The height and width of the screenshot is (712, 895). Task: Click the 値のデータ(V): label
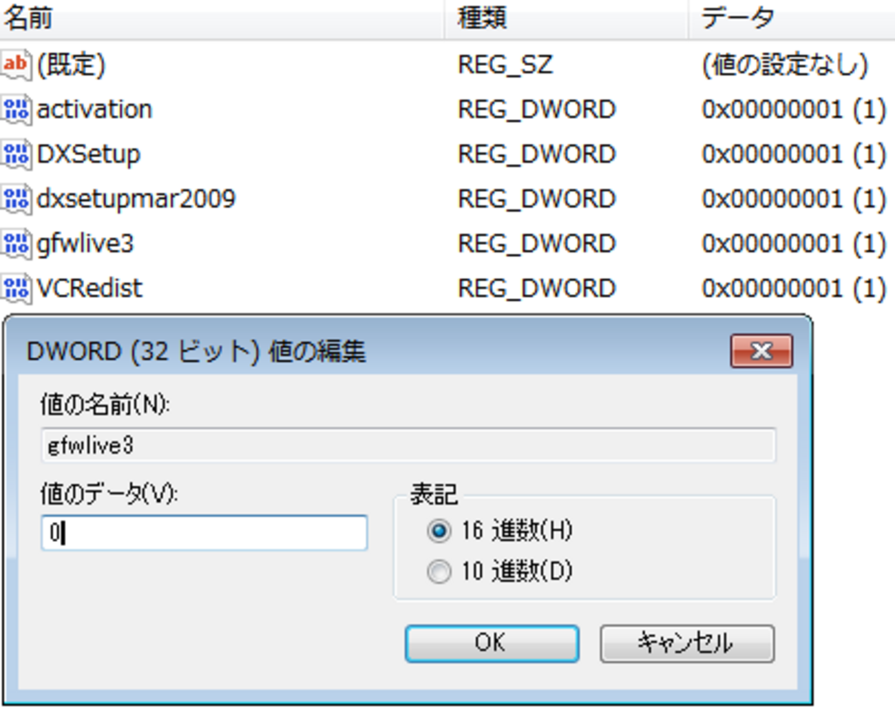pos(109,494)
